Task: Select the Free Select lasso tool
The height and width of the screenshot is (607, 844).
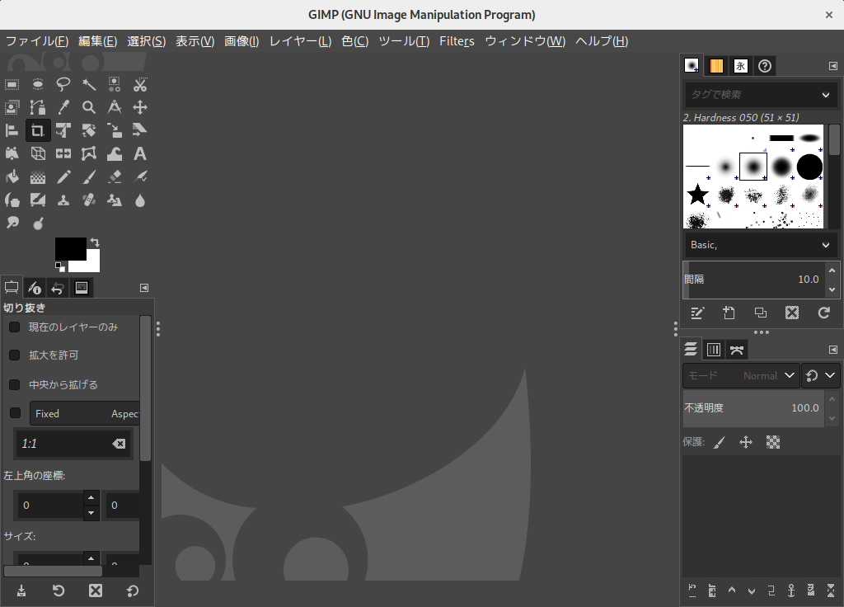Action: click(63, 85)
